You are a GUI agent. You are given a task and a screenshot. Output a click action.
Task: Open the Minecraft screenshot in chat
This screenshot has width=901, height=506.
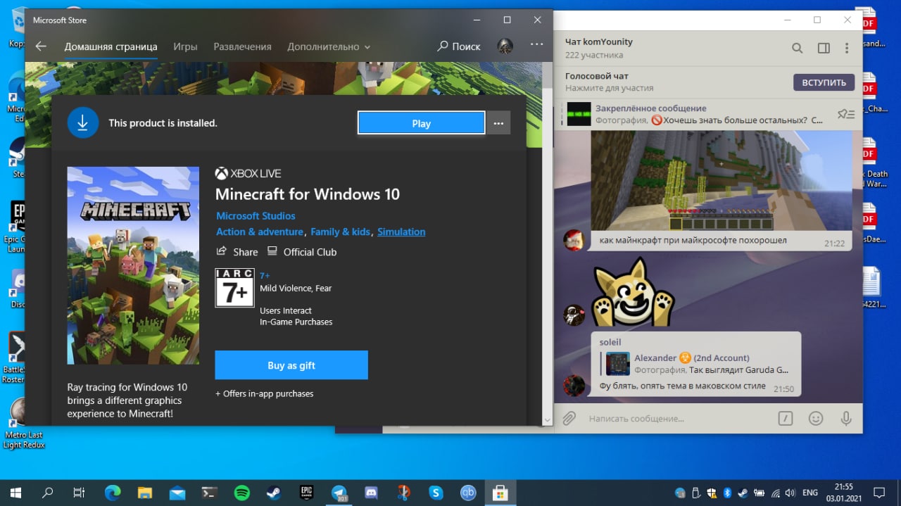point(721,182)
